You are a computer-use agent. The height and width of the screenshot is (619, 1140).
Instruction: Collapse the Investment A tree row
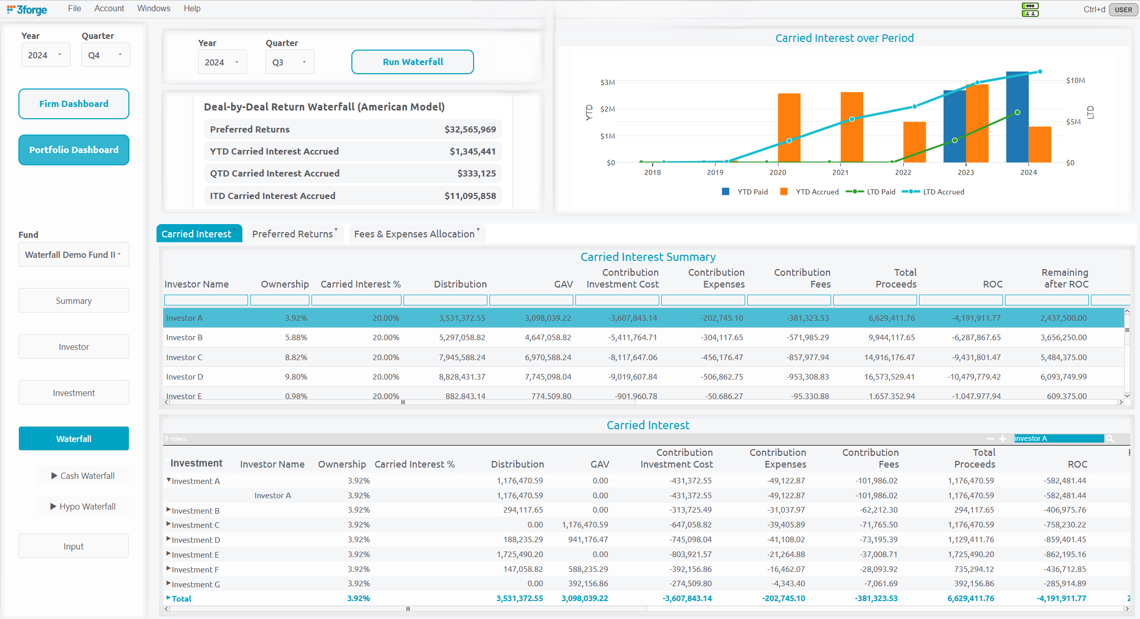pyautogui.click(x=168, y=480)
